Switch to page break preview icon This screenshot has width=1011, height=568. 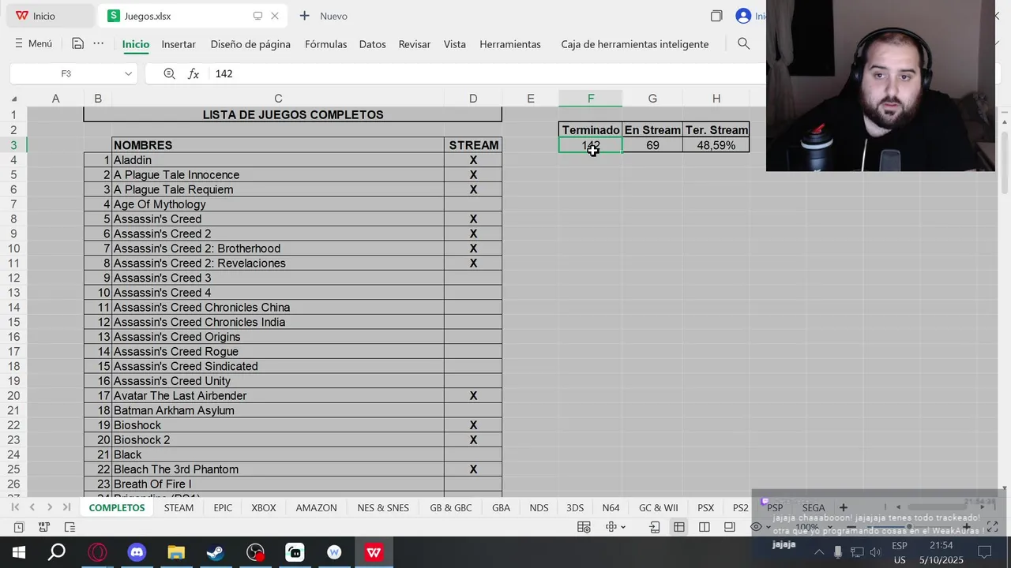click(705, 527)
